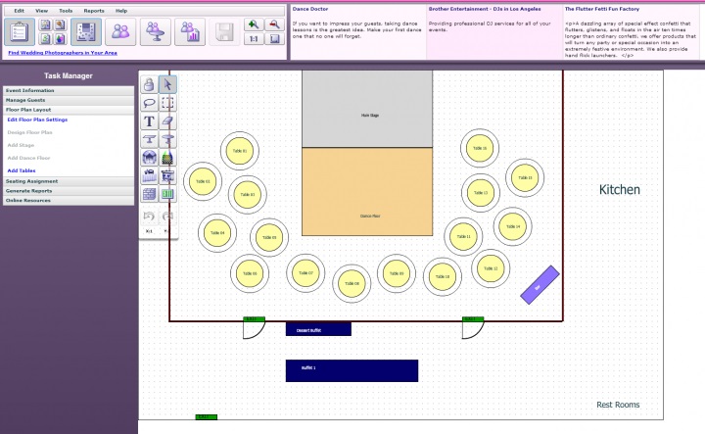Expand the Seating Assignment section
The image size is (705, 434).
point(69,181)
